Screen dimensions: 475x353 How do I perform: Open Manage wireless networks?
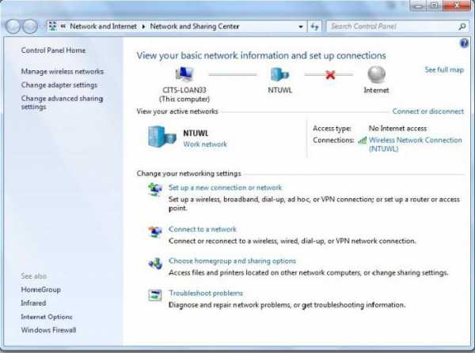(62, 72)
